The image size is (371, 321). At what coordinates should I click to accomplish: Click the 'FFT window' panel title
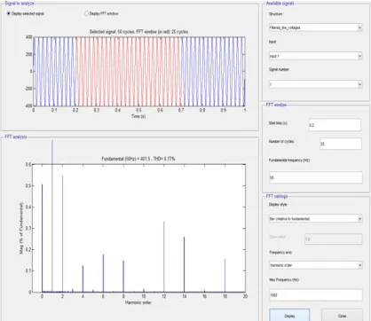[276, 105]
